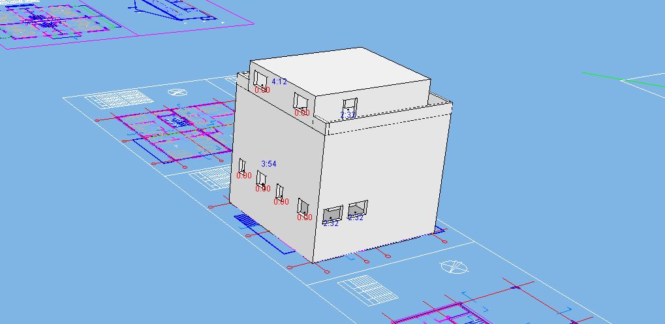Select the leftmost window on the lower left wall
This screenshot has height=324, width=665.
coord(242,165)
